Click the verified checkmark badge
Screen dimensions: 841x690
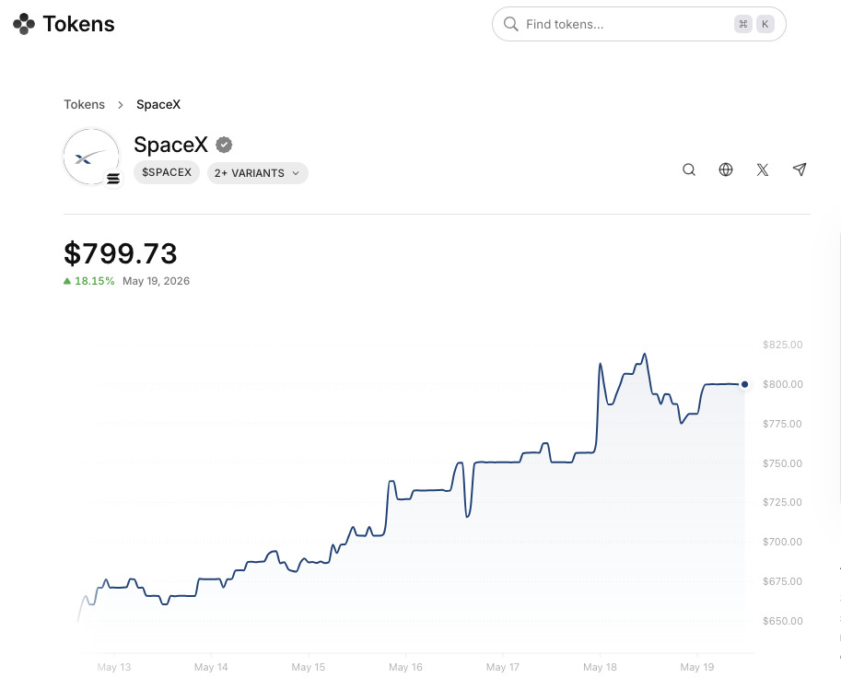224,145
